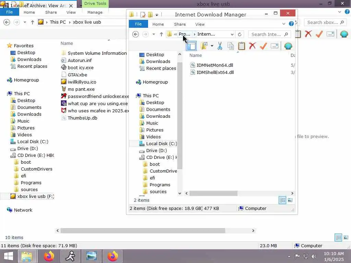Click Help icon in xbox live usb window
Viewport: 351px width, 263px height.
347,12
